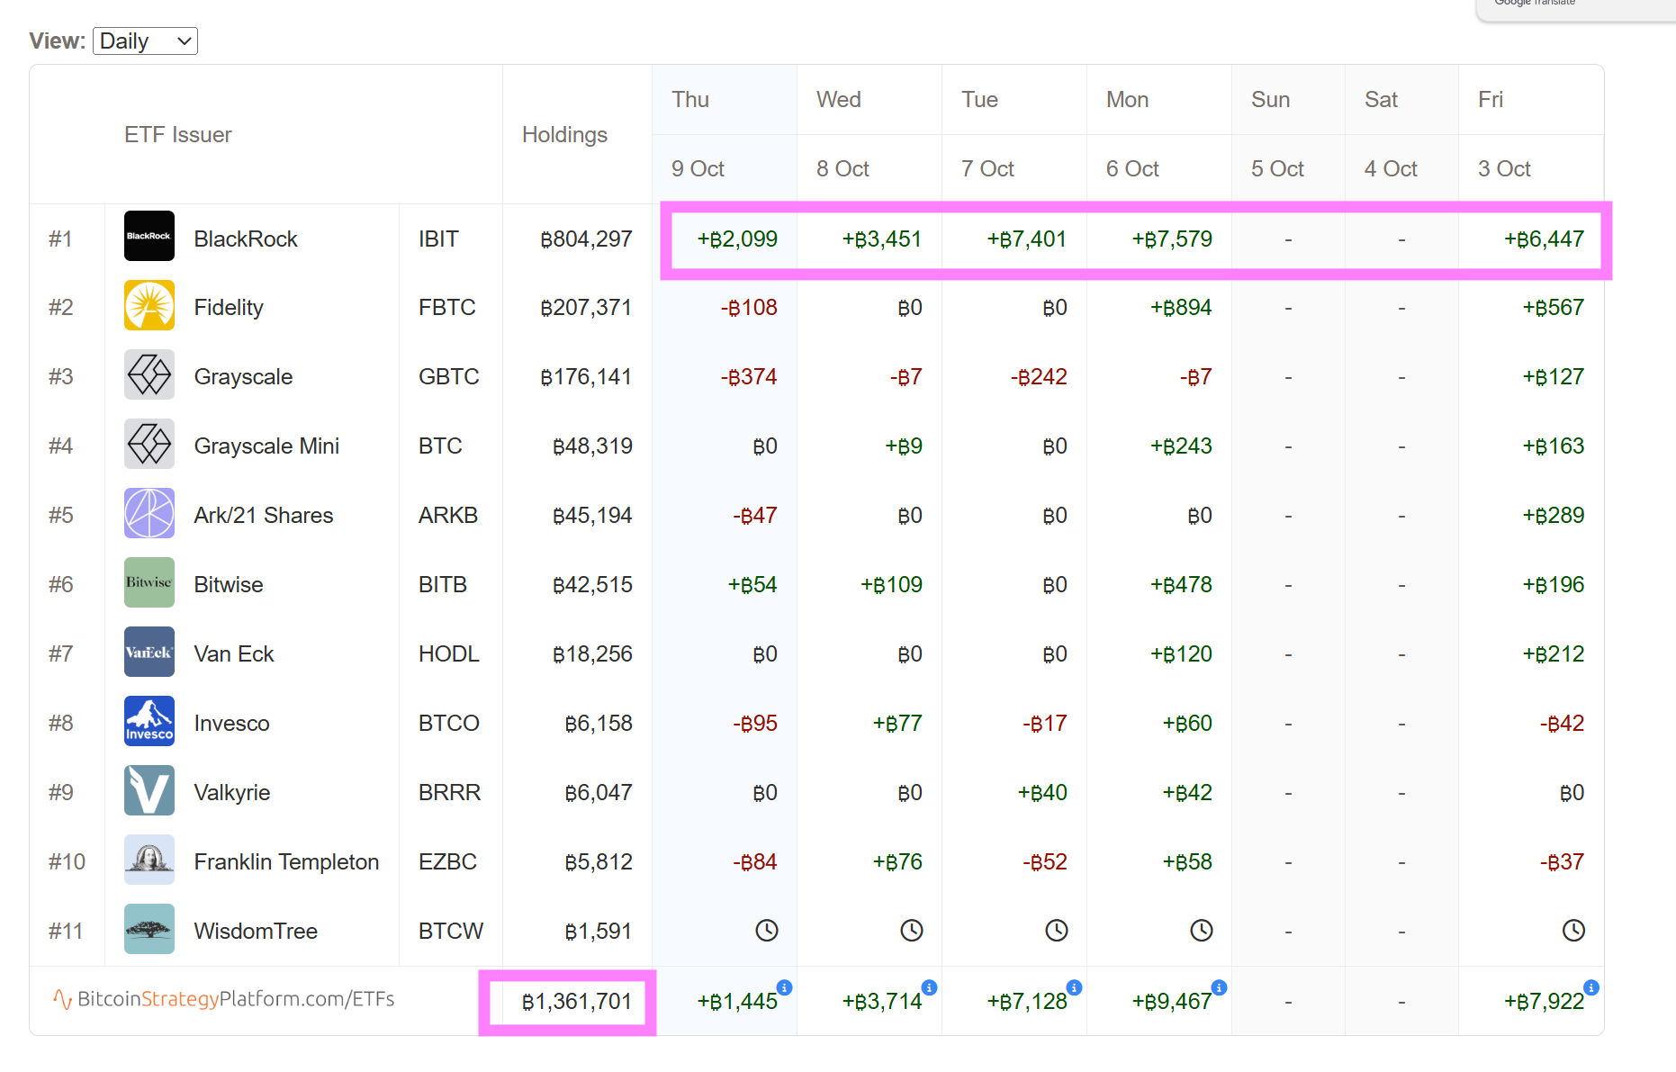Click the BlackRock logo icon
The image size is (1676, 1072).
[x=149, y=237]
